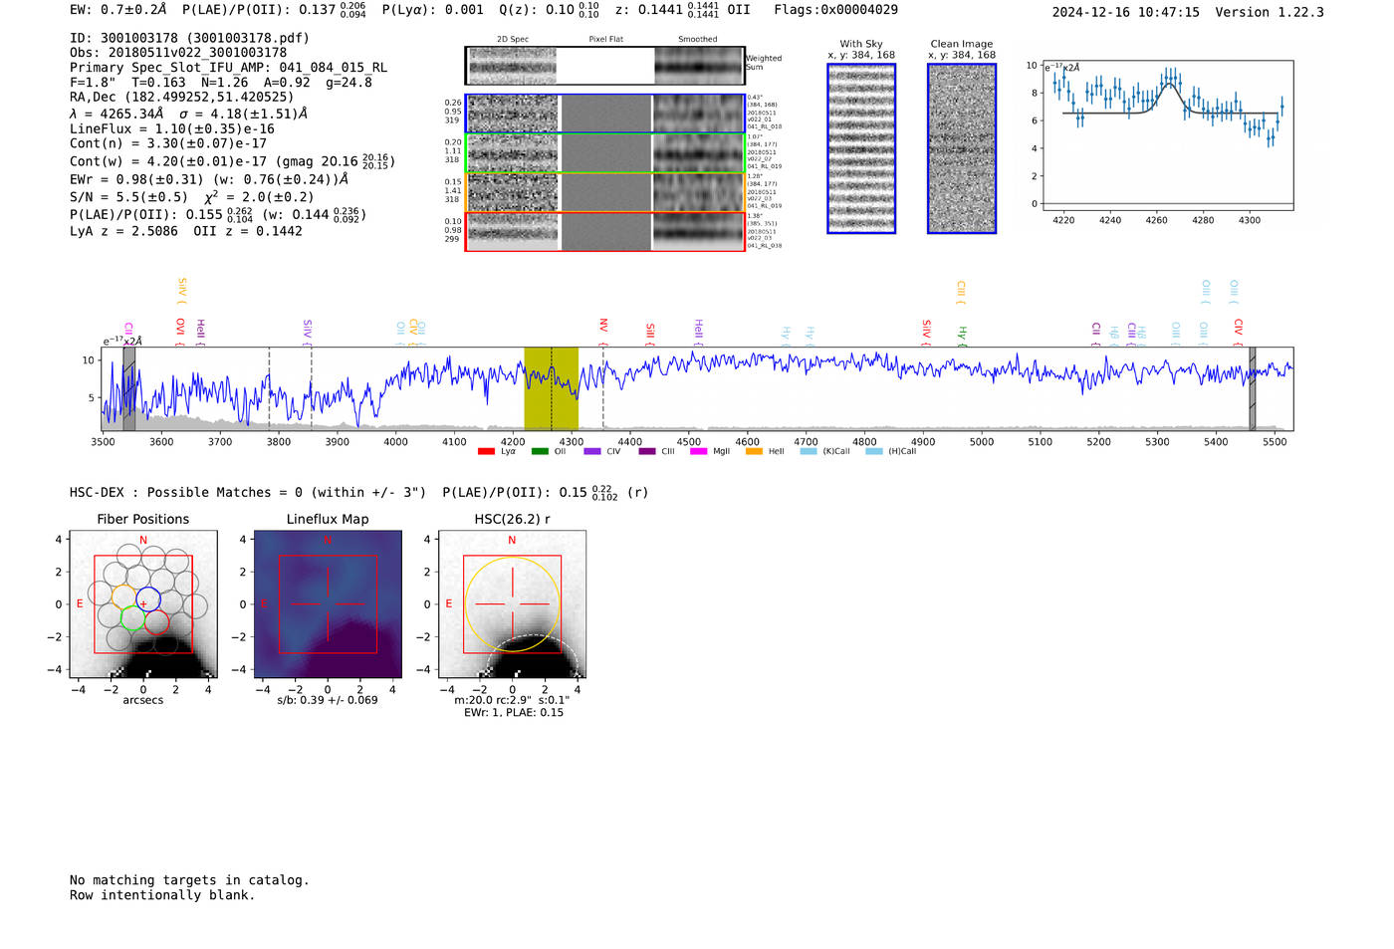The image size is (1394, 949).
Task: Select the orange fiber circle in Fiber Positions
Action: coord(124,597)
